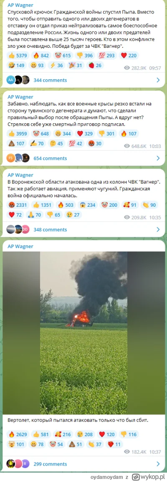
Task: Click the angry face reaction showing 2331
Action: 18,205
